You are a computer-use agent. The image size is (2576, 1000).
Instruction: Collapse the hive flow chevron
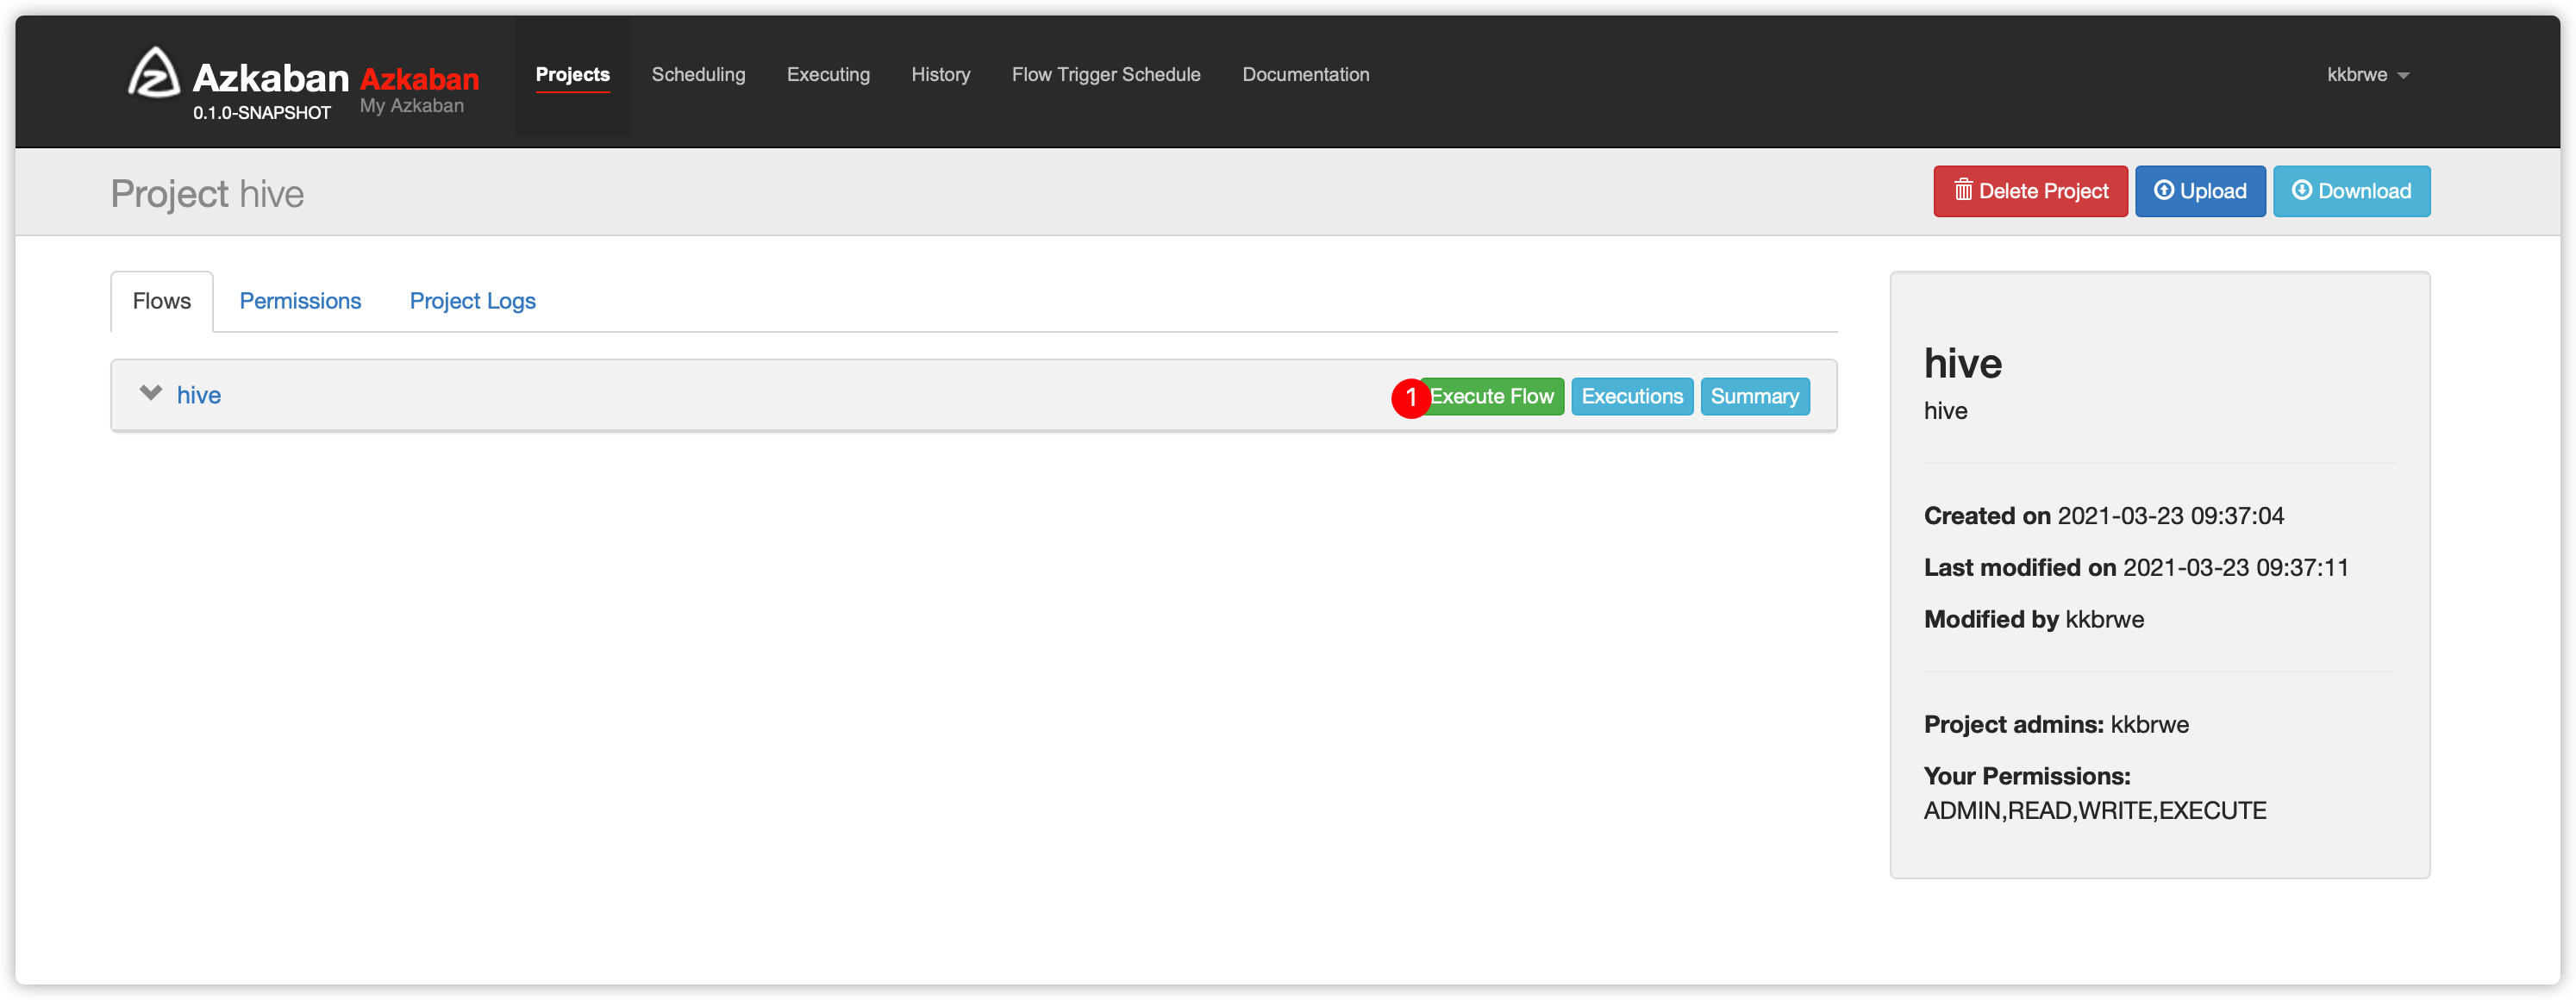coord(150,393)
